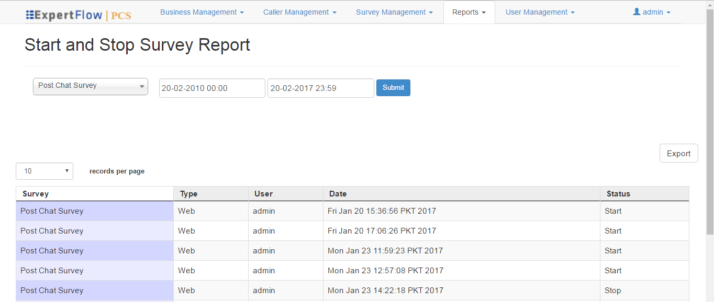Open the User Management menu
Viewport: 714px width, 302px height.
(x=540, y=11)
